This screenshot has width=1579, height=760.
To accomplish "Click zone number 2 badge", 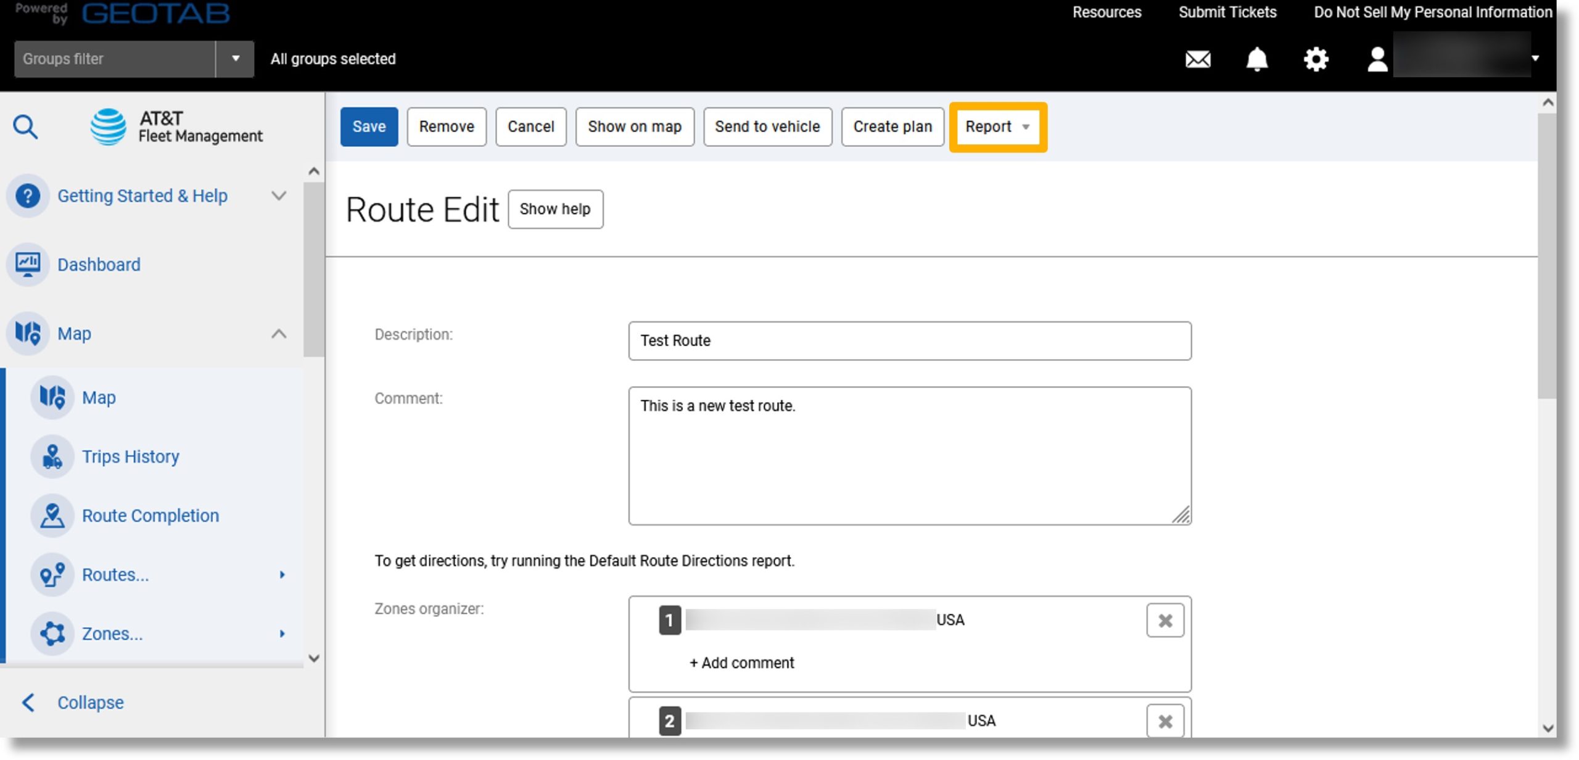I will [x=670, y=721].
